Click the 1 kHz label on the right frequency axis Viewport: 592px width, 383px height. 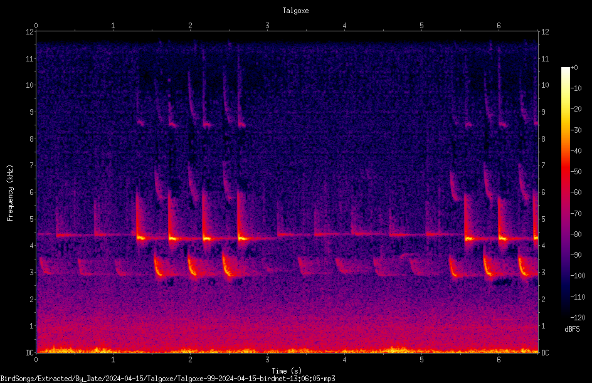coord(543,326)
